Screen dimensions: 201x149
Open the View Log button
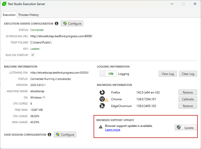168,74
